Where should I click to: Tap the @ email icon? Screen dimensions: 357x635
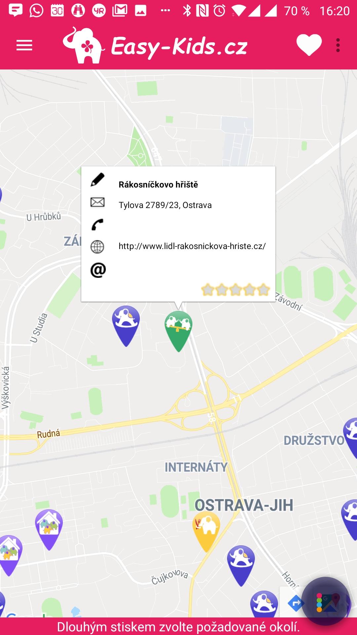[98, 270]
